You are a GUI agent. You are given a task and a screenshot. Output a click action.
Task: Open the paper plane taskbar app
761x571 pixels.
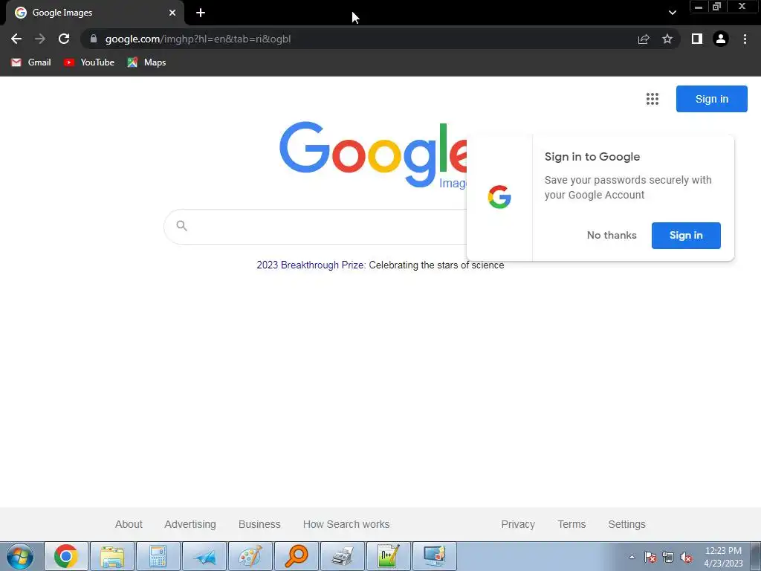pyautogui.click(x=204, y=556)
